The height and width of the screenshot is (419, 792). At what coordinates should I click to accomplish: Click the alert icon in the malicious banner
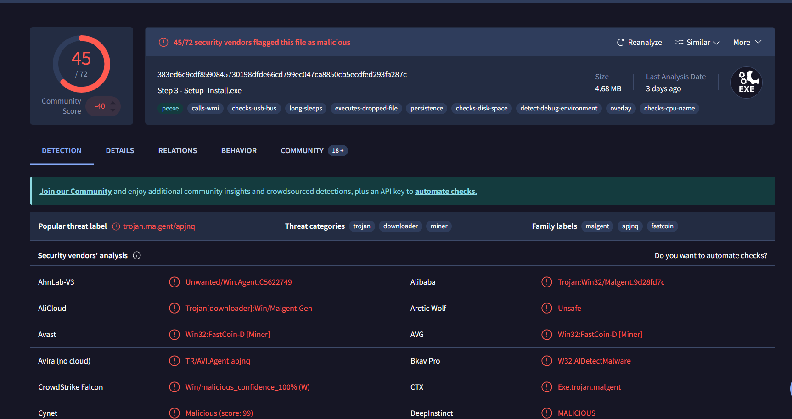[163, 42]
